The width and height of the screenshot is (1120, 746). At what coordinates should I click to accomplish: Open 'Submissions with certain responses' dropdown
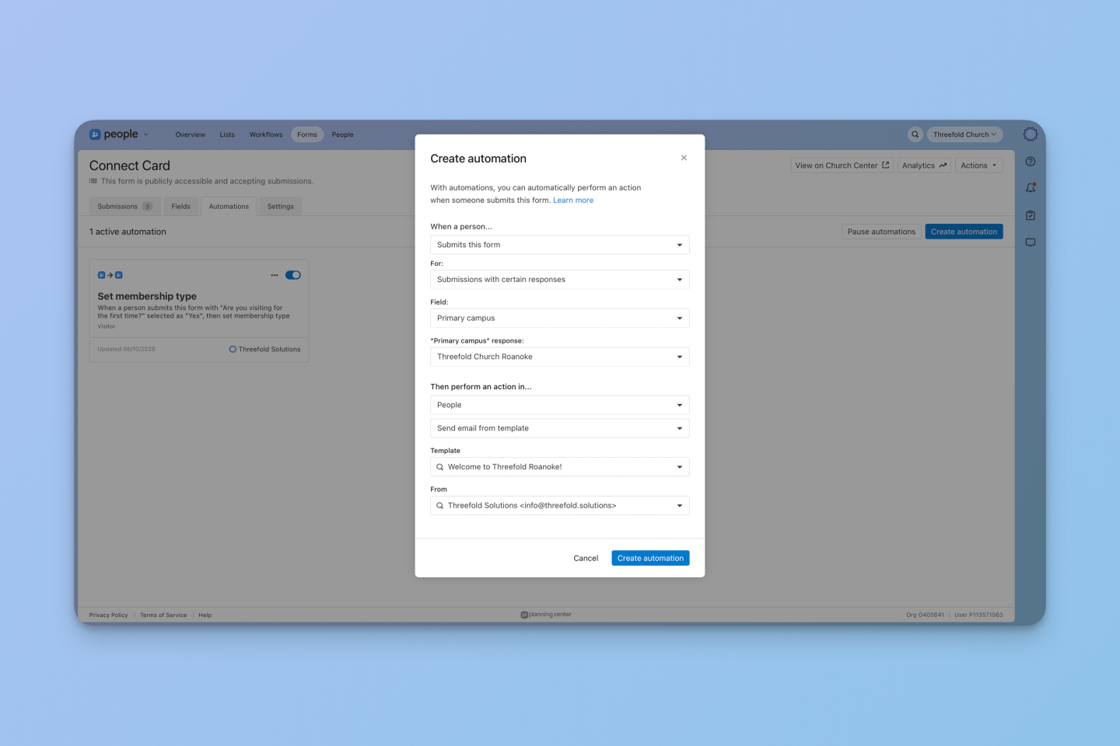coord(560,280)
